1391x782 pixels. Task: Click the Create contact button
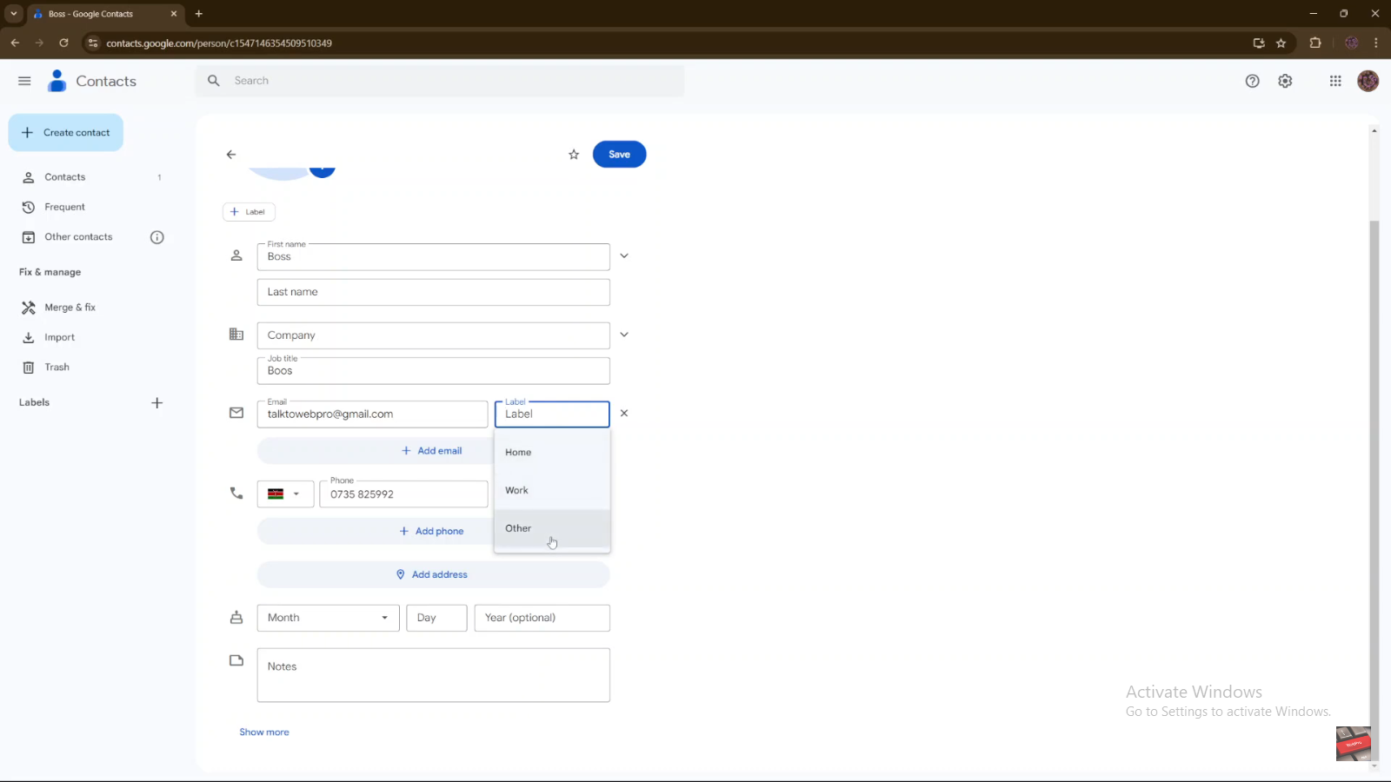pos(66,133)
